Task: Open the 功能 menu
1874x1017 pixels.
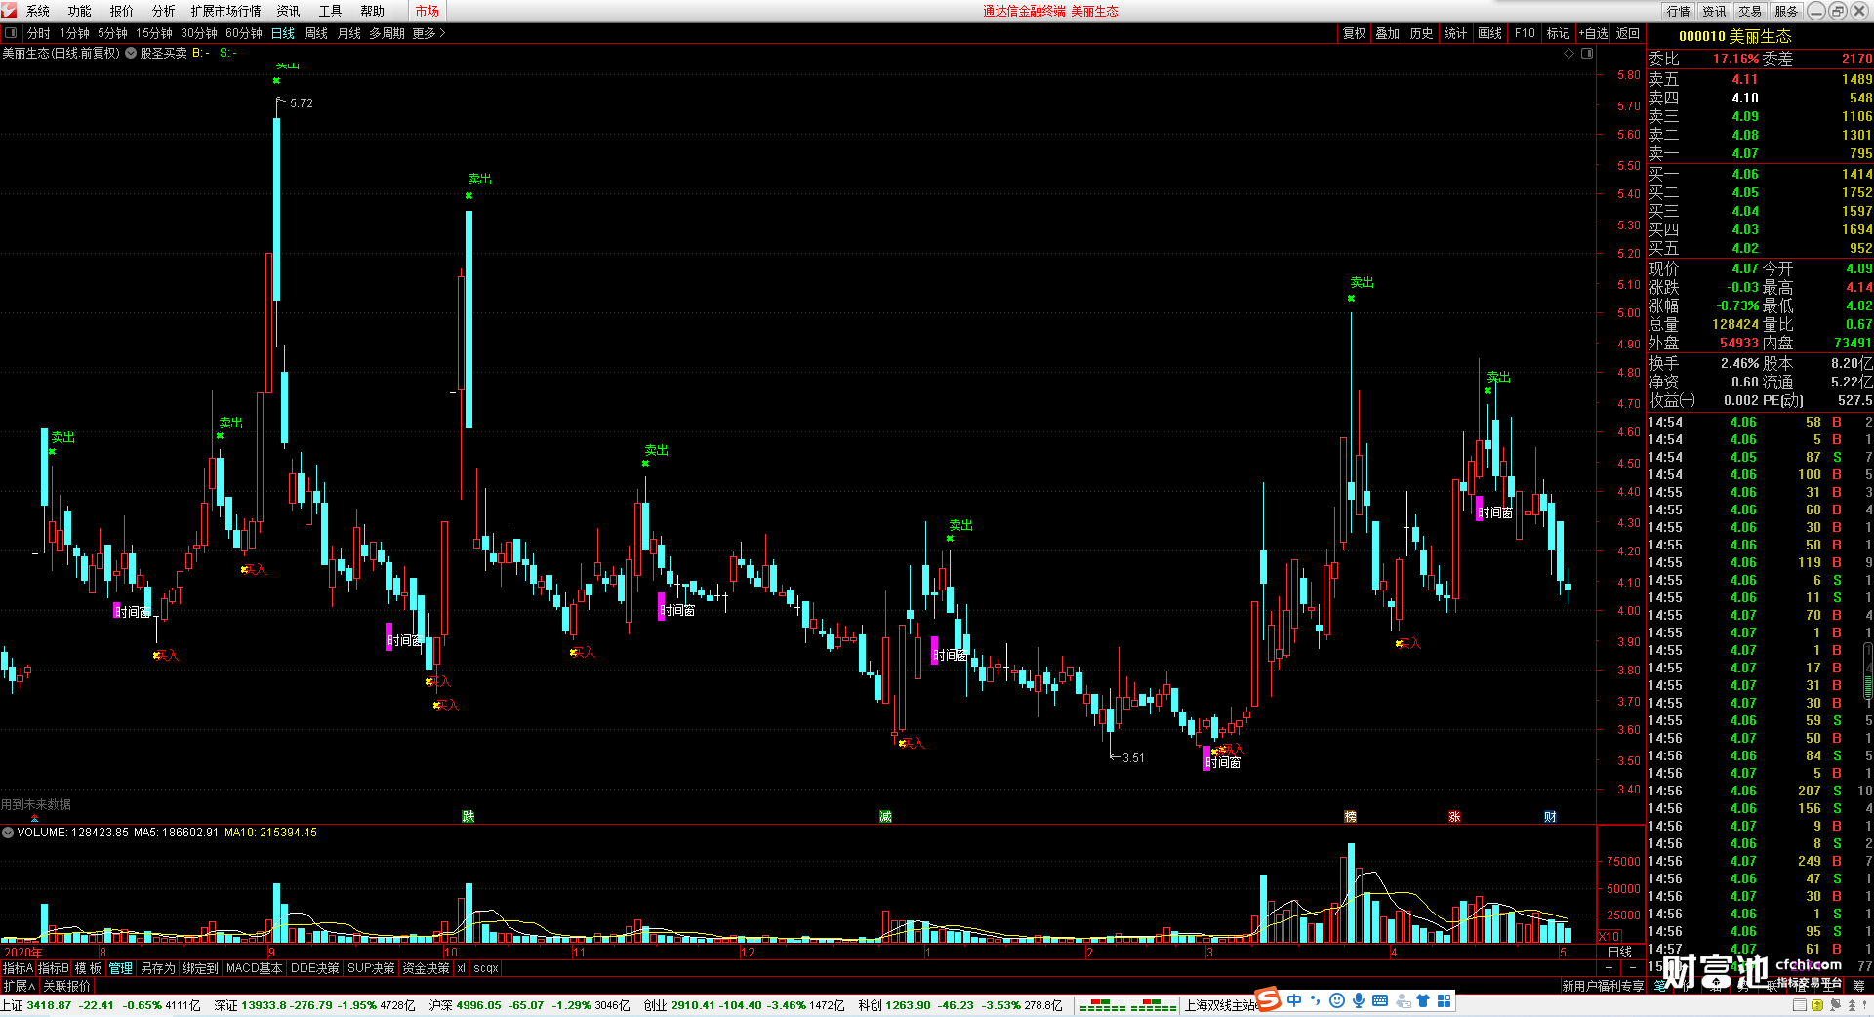Action: click(x=80, y=11)
